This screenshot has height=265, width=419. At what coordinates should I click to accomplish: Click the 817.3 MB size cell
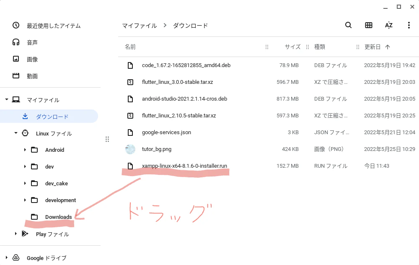coord(287,99)
